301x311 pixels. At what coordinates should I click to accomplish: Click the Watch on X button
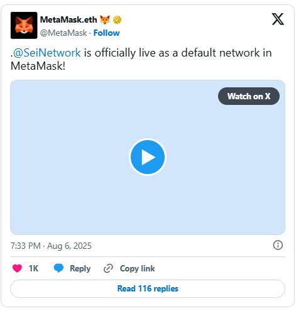[249, 96]
